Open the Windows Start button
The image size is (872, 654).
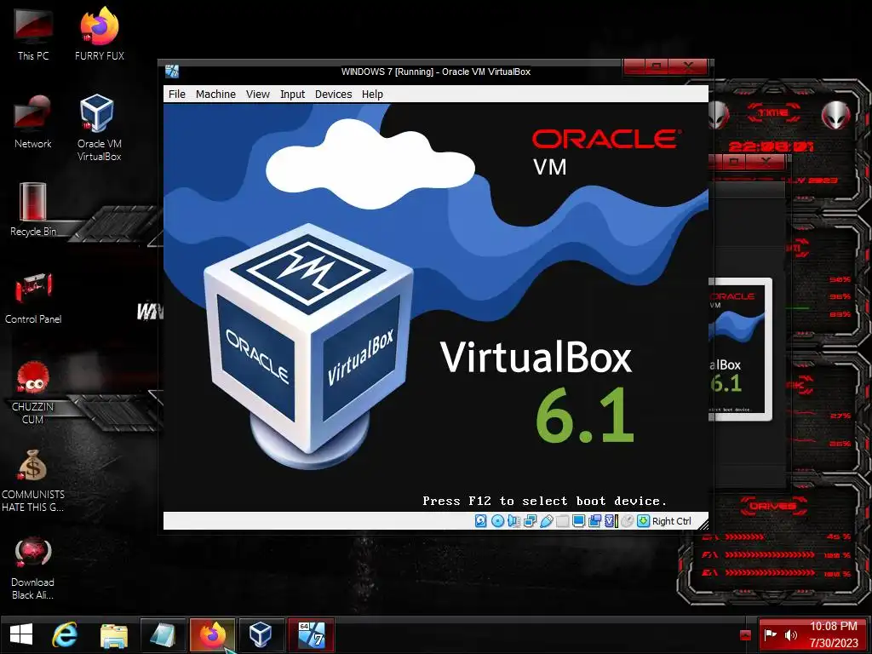tap(21, 634)
